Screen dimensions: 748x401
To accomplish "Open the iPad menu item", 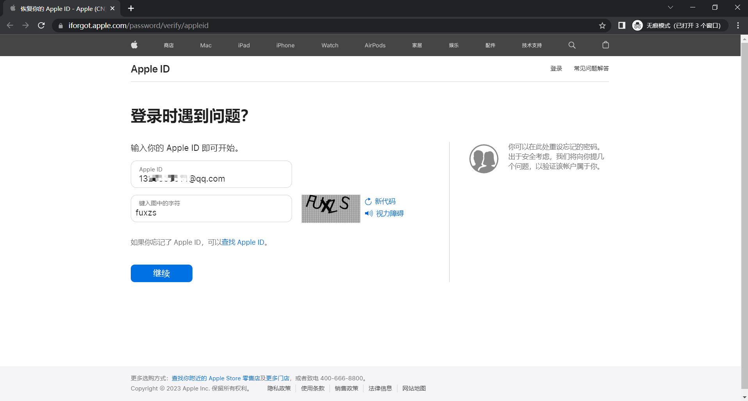I will 244,45.
